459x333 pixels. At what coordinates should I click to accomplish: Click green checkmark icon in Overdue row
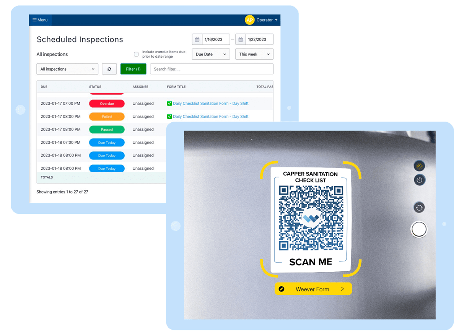(169, 103)
